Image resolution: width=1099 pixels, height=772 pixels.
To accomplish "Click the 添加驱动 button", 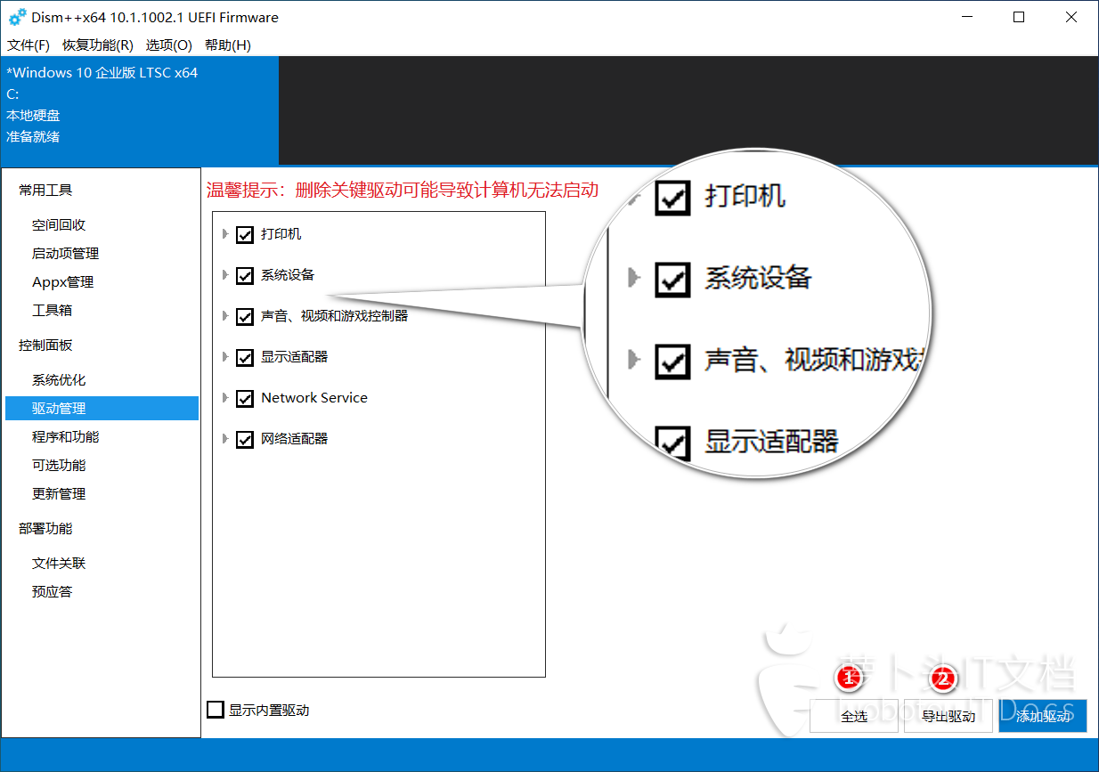I will tap(1043, 716).
